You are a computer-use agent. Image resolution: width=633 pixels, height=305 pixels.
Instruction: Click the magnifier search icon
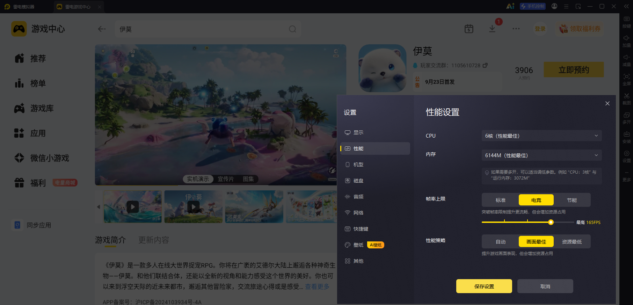(292, 29)
